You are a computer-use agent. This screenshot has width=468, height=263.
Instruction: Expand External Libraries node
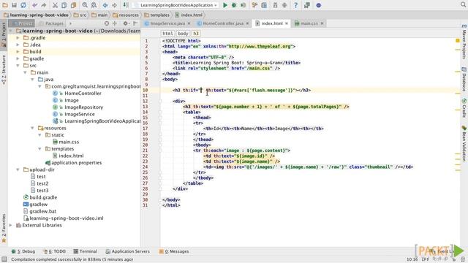pyautogui.click(x=11, y=225)
